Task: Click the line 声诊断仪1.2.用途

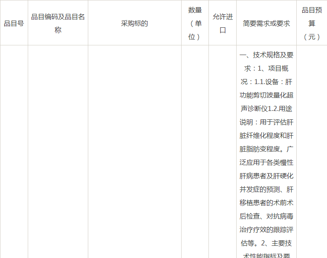Action: 266,109
